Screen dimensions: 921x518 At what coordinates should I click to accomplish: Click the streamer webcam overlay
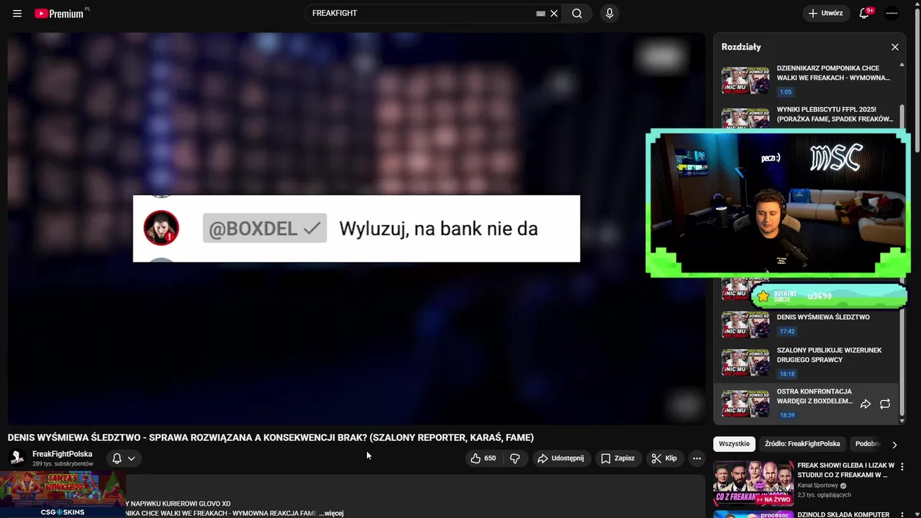[778, 204]
